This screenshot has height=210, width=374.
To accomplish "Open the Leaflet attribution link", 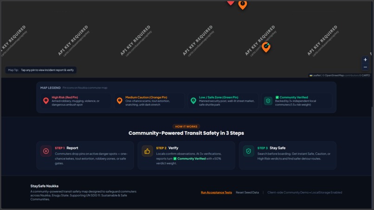I will point(315,75).
